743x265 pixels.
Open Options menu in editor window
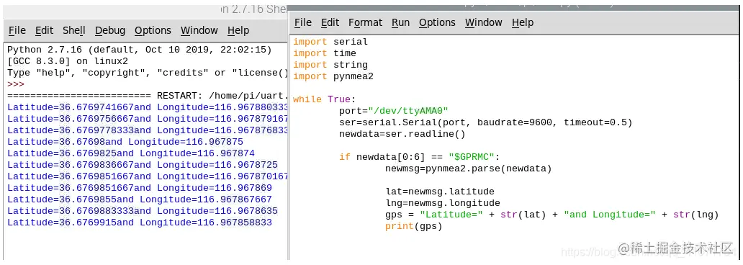pos(437,23)
